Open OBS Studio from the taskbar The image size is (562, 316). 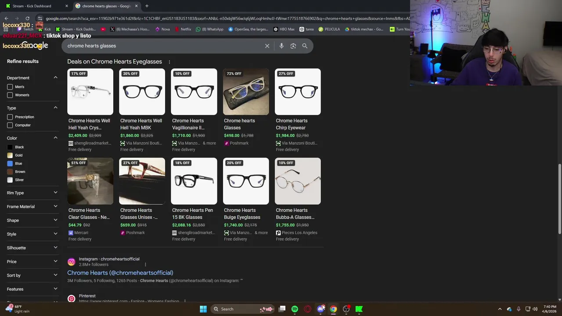pyautogui.click(x=346, y=309)
